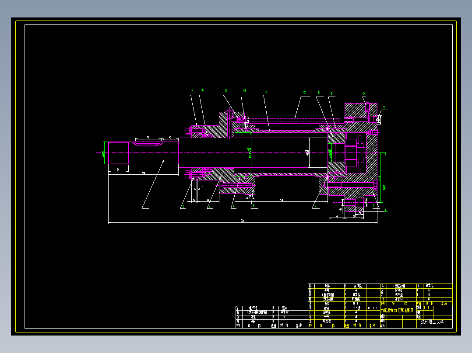Select part balloon number 5
Image resolution: width=472 pixels, height=353 pixels.
point(254,206)
